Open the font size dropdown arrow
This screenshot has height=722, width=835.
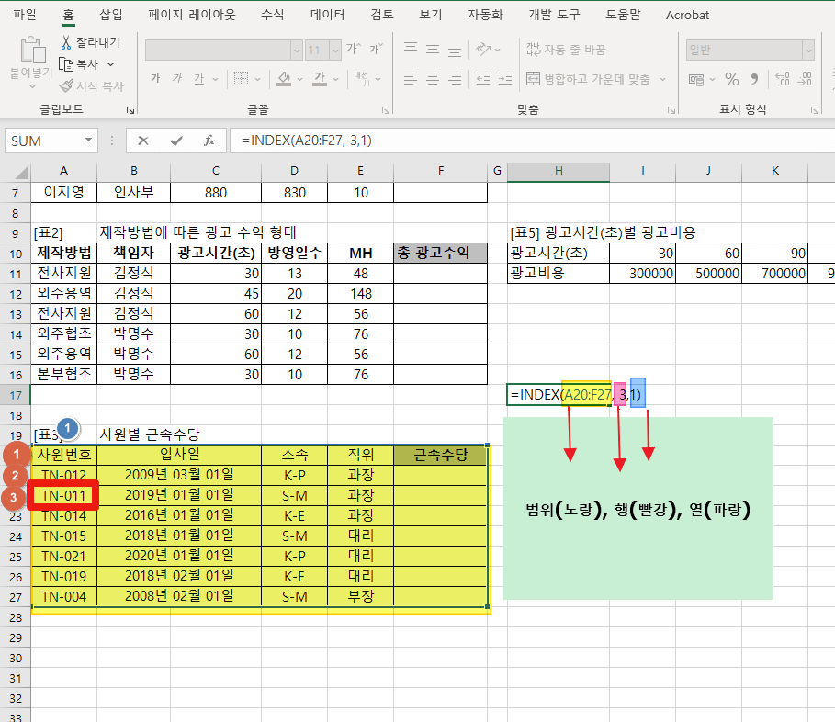335,51
